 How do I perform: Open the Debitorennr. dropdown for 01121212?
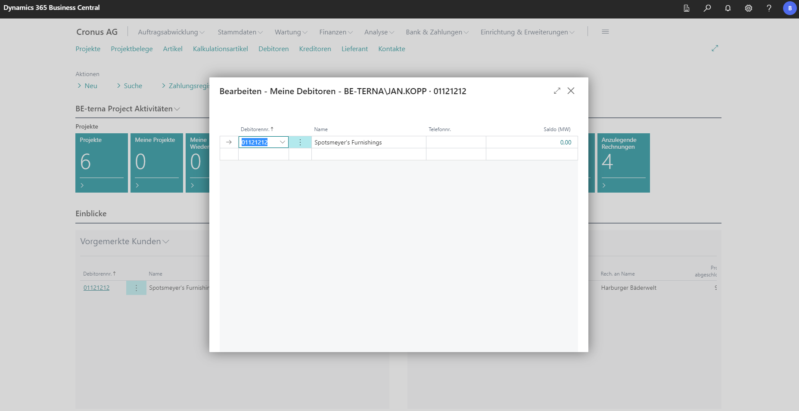(x=283, y=142)
